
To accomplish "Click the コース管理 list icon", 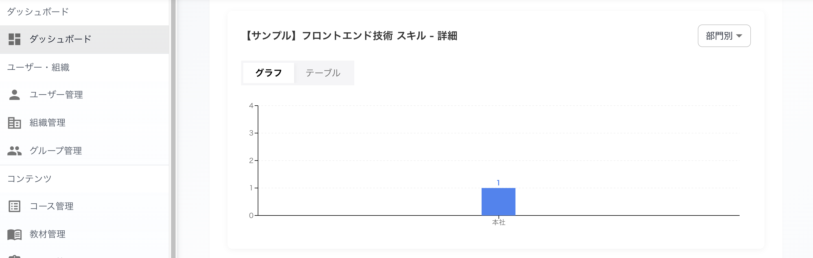I will [14, 207].
